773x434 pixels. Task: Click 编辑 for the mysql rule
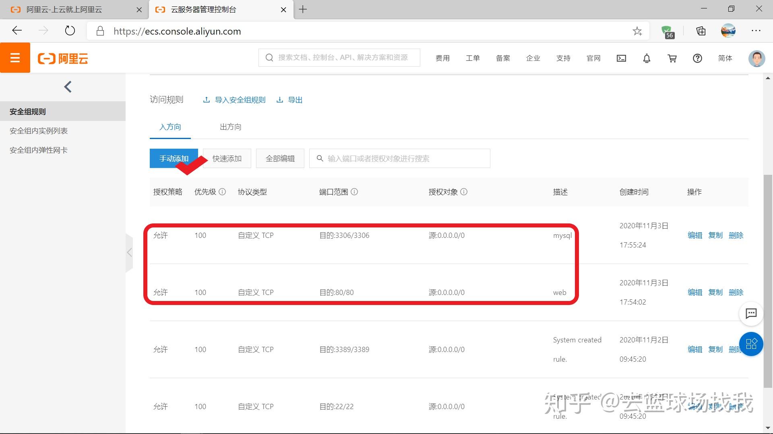(x=694, y=235)
